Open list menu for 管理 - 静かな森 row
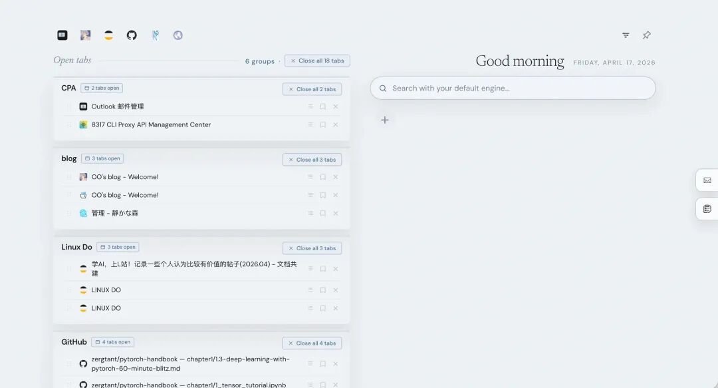The height and width of the screenshot is (388, 718). pyautogui.click(x=310, y=213)
